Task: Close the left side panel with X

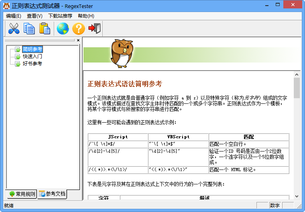Action: [x=78, y=40]
